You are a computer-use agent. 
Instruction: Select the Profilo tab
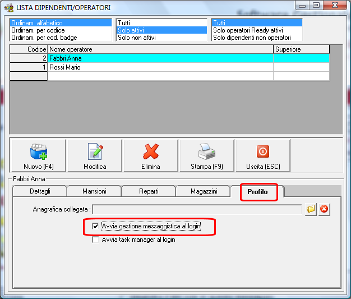coord(257,192)
